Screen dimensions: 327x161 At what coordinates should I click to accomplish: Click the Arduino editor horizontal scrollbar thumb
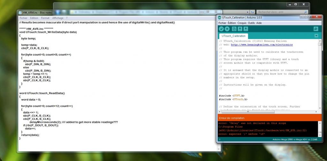pyautogui.click(x=248, y=111)
